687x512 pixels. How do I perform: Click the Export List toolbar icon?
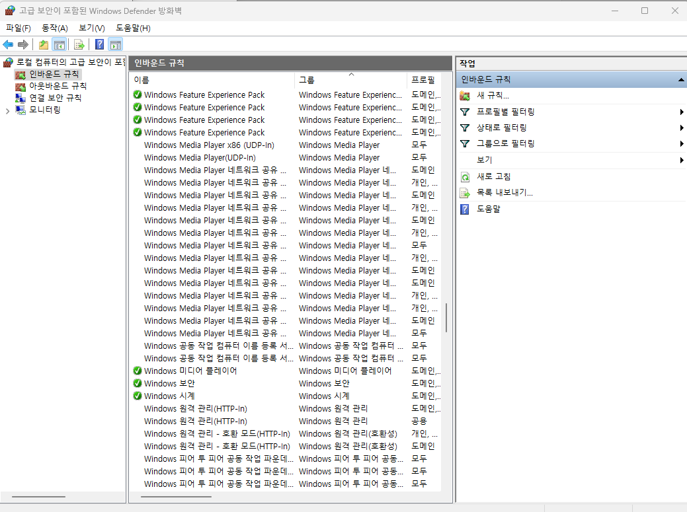point(79,45)
